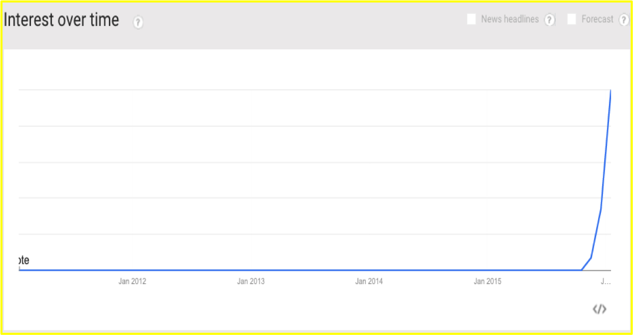Click the peak of the blue trend line
The height and width of the screenshot is (335, 633).
tap(611, 90)
